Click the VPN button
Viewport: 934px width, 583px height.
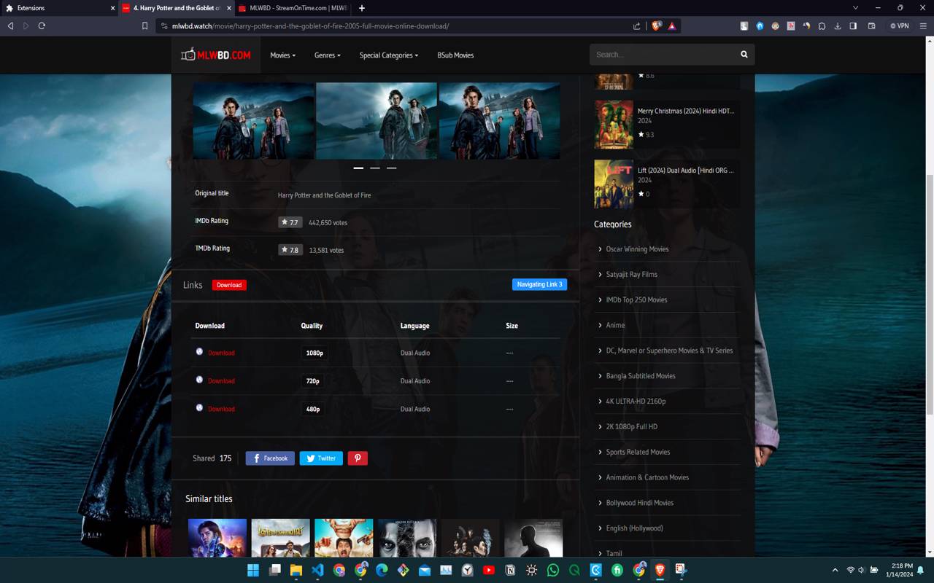[x=900, y=26]
